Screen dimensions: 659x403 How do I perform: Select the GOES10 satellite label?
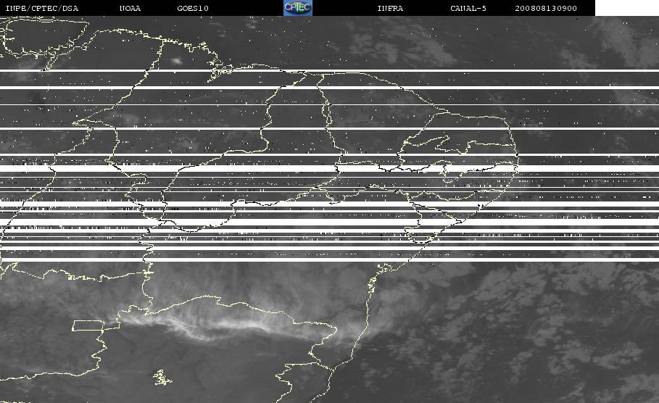(193, 8)
